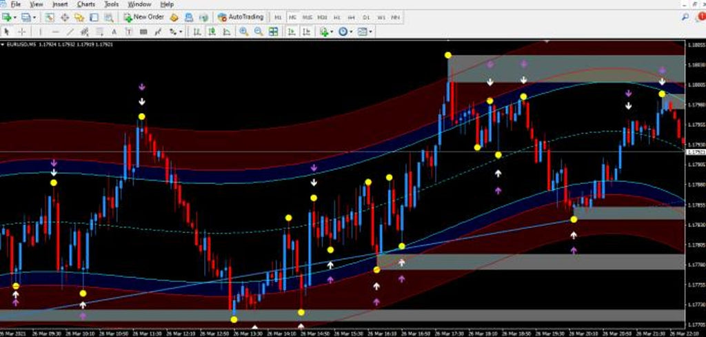The image size is (706, 337).
Task: Toggle the AutoTrading button
Action: (241, 17)
